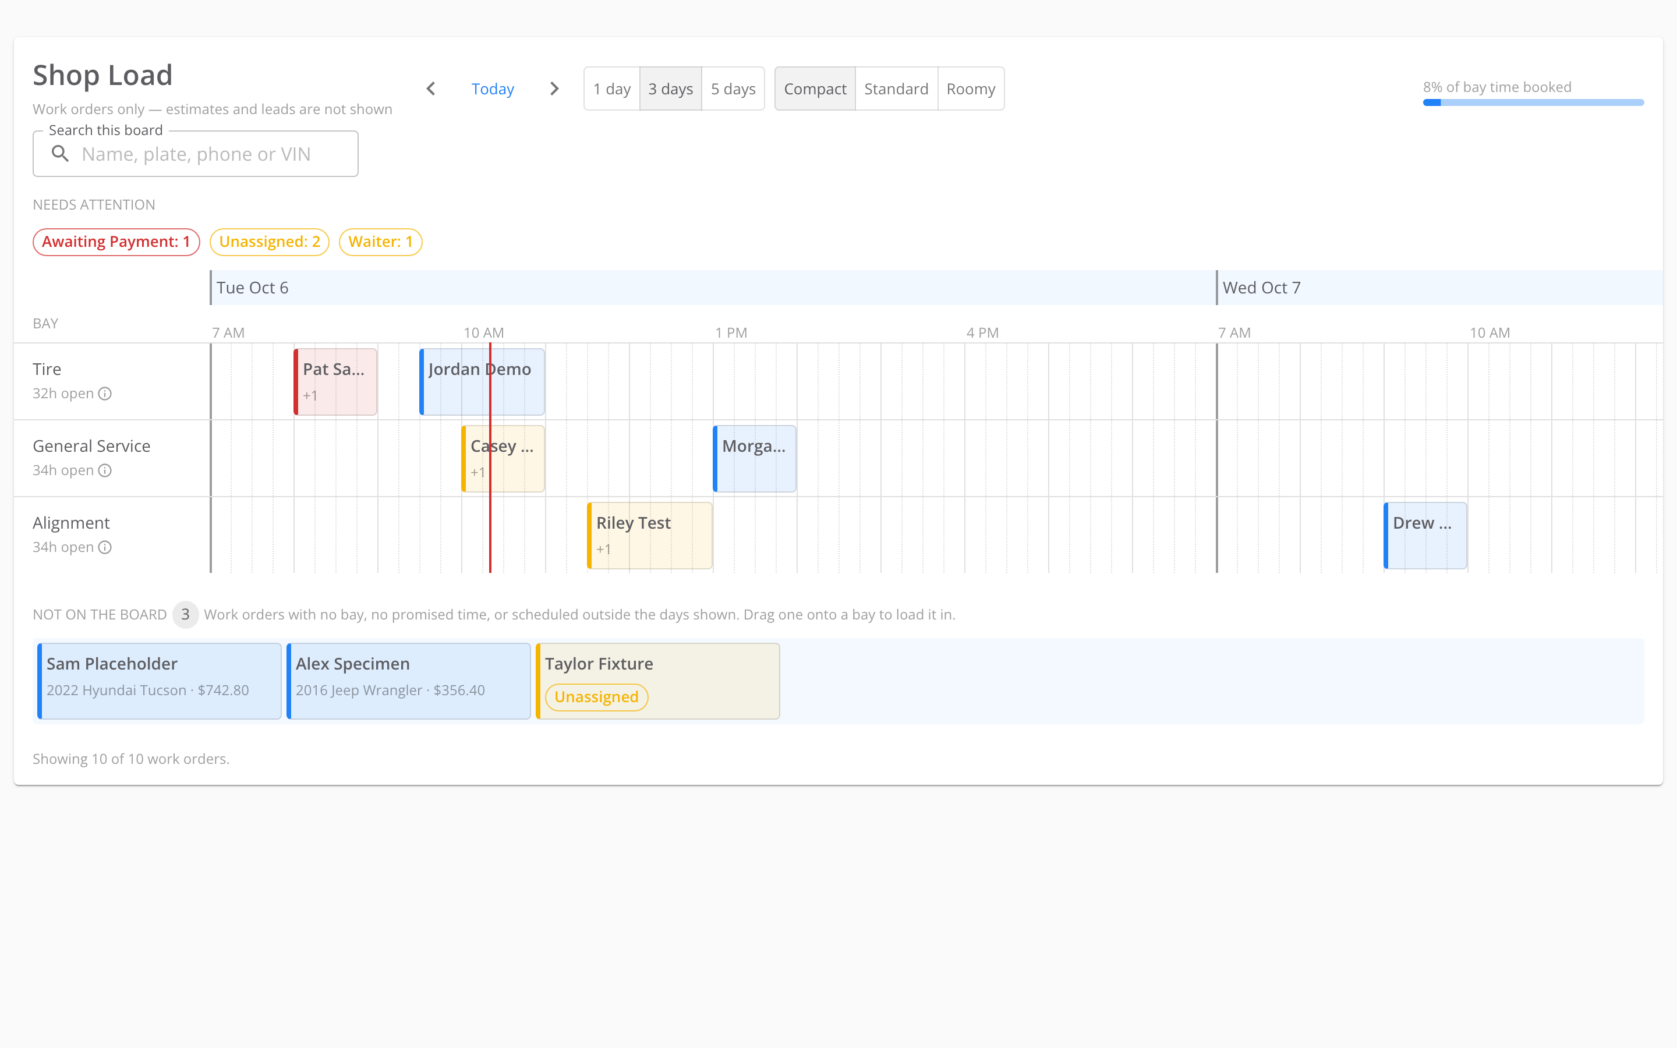Filter by Unassigned: 2 chip
1677x1048 pixels.
tap(270, 242)
